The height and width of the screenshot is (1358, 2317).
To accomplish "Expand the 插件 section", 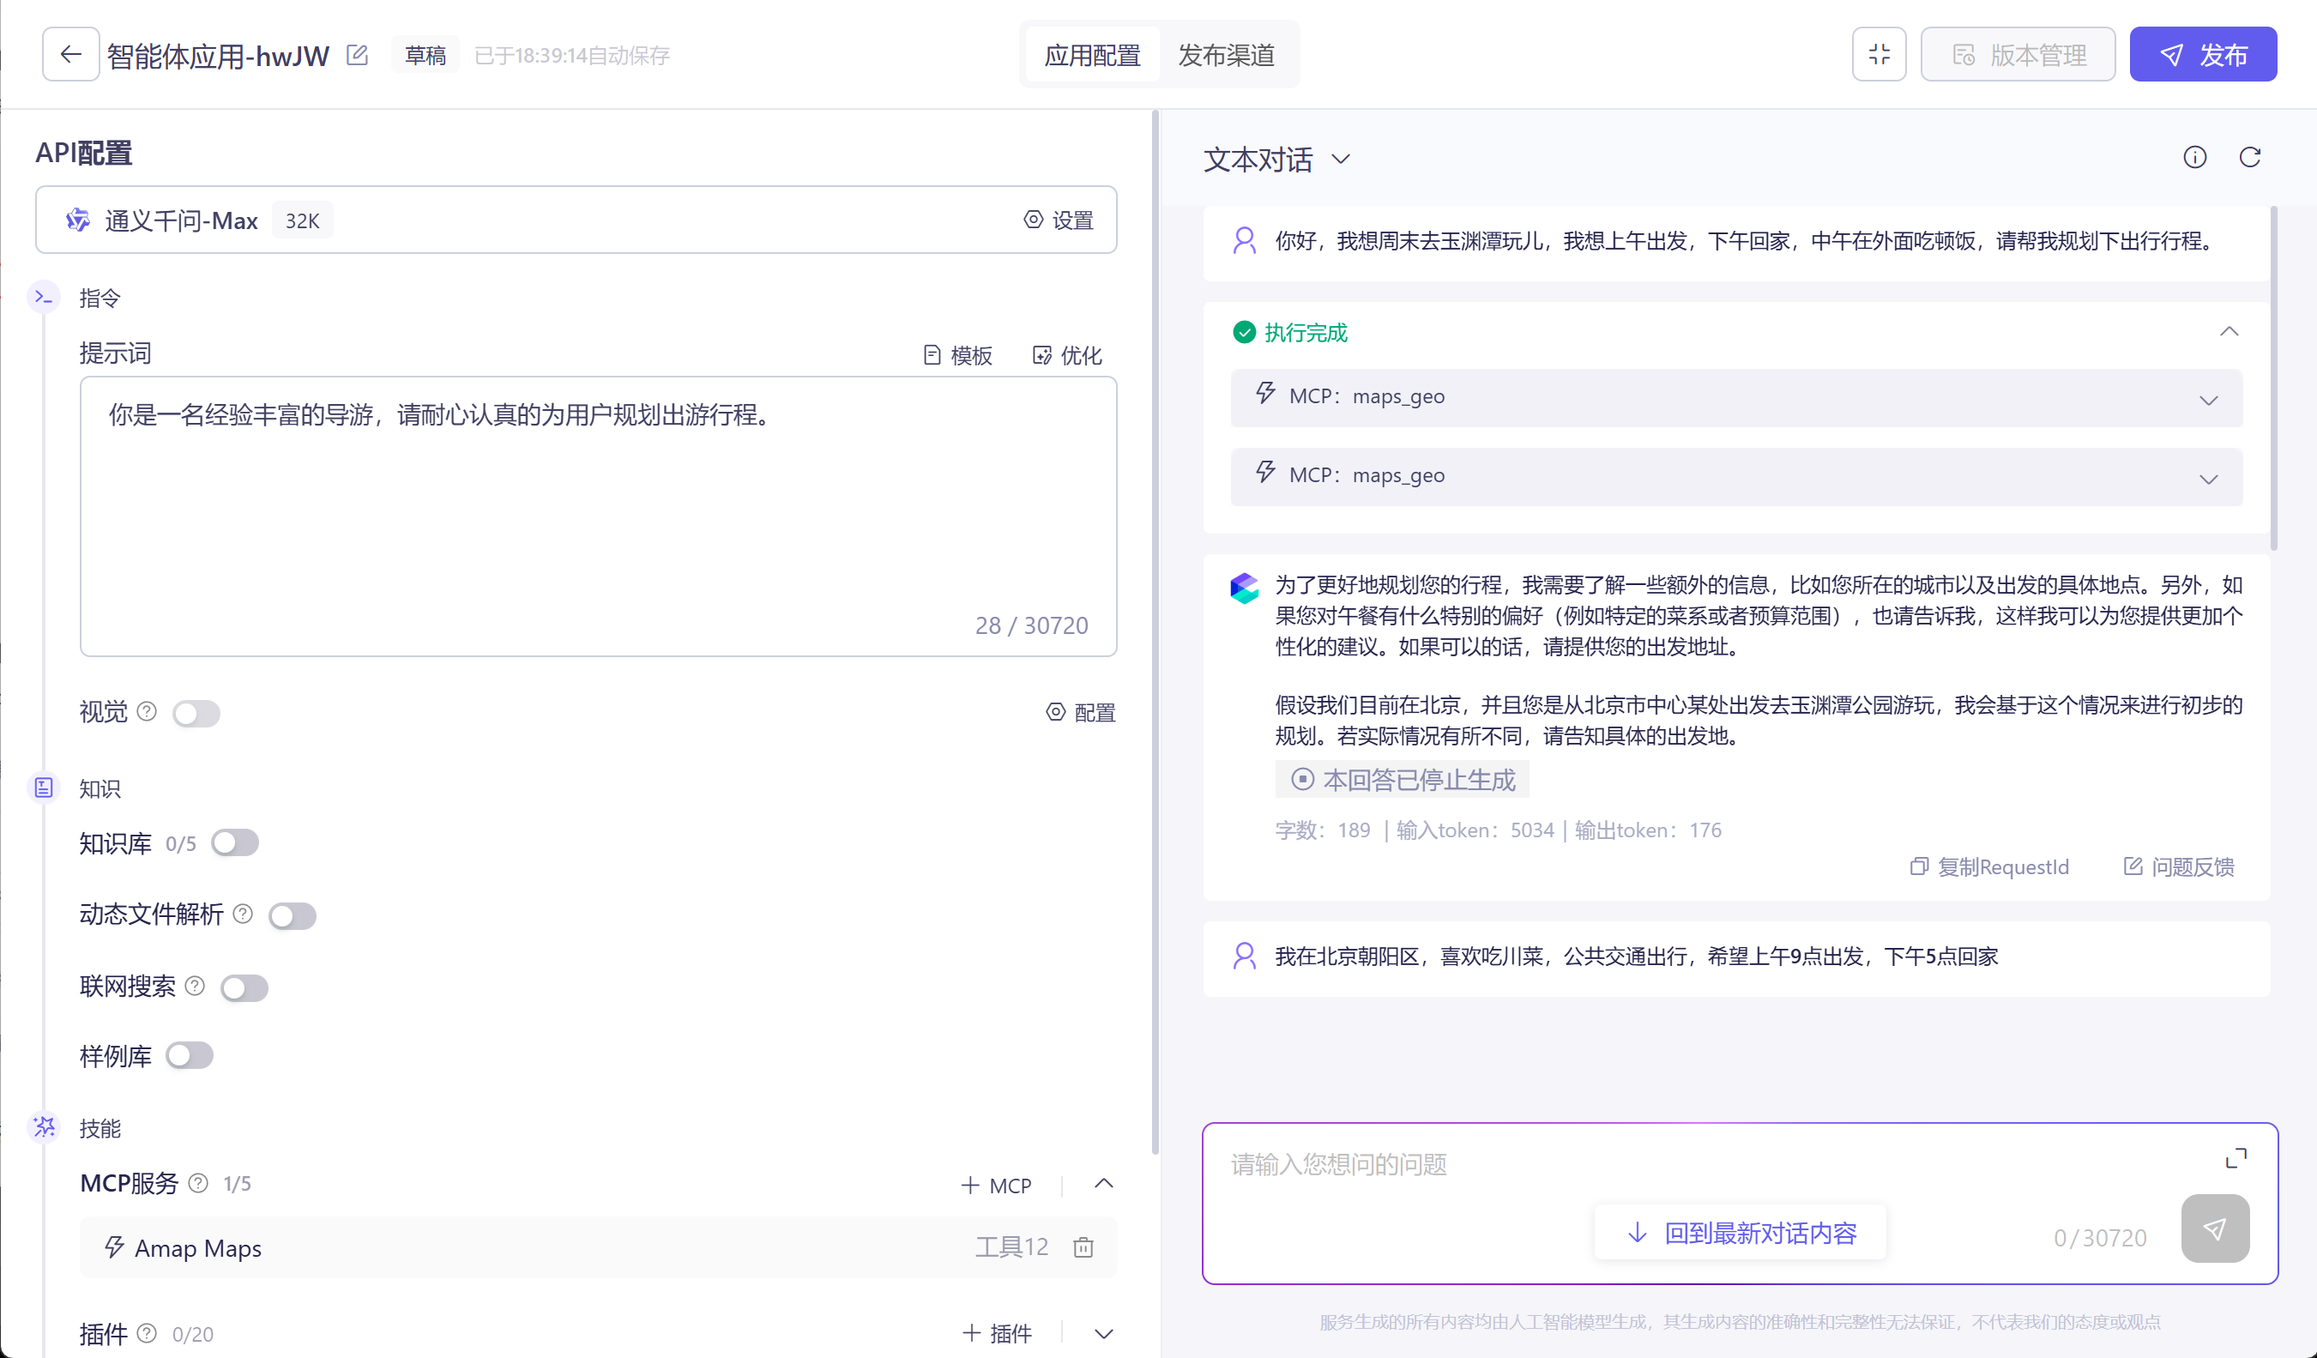I will (x=1103, y=1333).
